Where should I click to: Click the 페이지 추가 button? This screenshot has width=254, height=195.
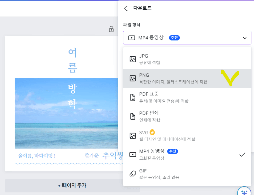pyautogui.click(x=72, y=186)
